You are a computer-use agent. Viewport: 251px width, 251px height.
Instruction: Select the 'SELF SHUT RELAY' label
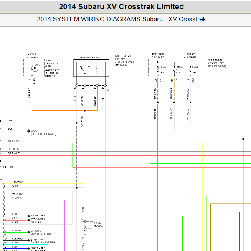[x=91, y=58]
